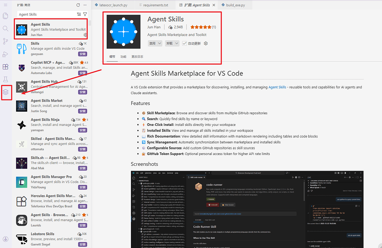
Task: Click the 卸载 uninstall button
Action: (x=170, y=43)
